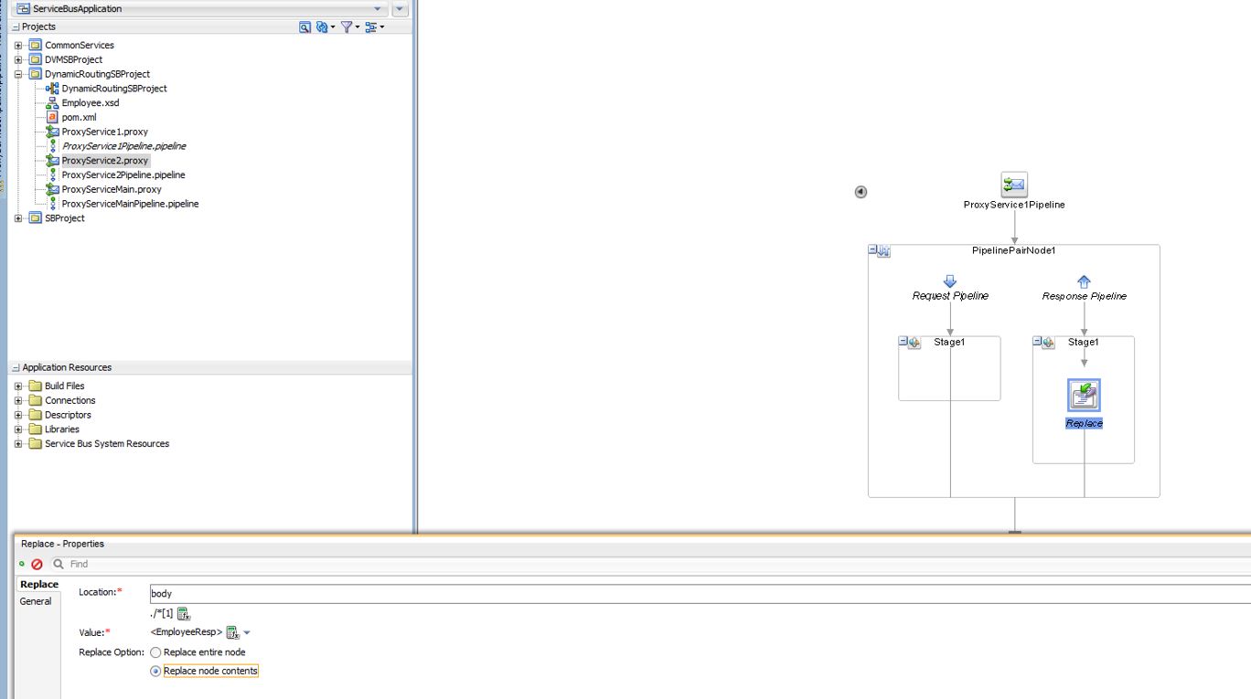Open the expression builder beside the Location field
The image size is (1251, 699).
(183, 613)
